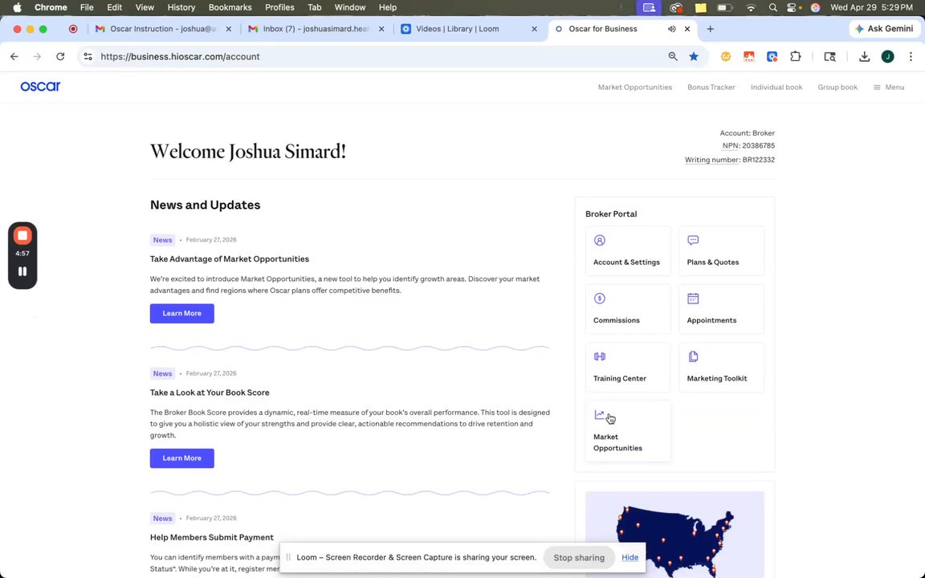Screen dimensions: 925x578
Task: Click the Broker Portal heading
Action: [x=610, y=214]
